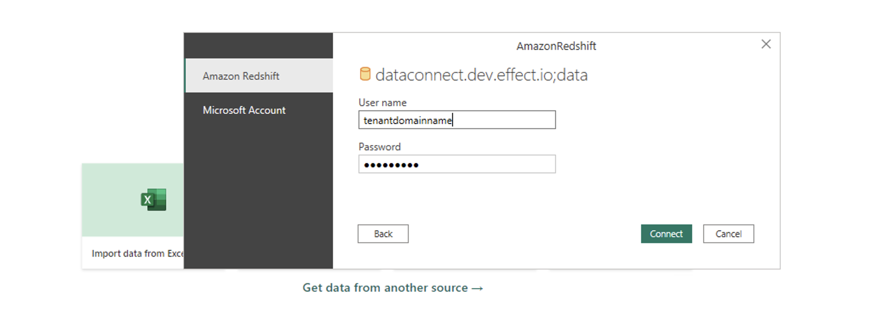Screen dimensions: 877x316
Task: Click the 'Password' label text
Action: 379,147
